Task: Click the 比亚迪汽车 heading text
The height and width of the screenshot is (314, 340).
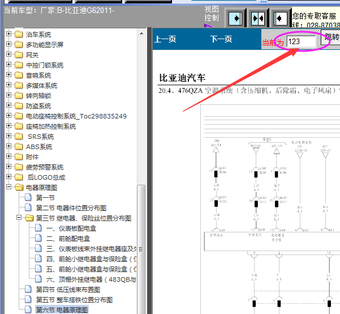Action: (182, 78)
